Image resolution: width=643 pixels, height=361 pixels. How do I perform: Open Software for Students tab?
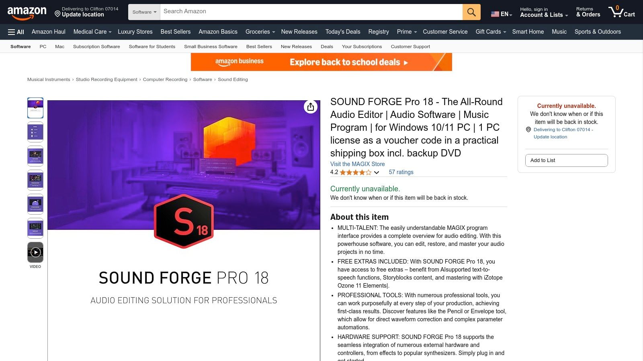click(x=152, y=47)
